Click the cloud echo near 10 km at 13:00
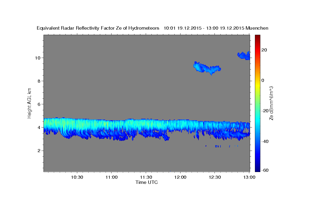 click(x=244, y=55)
